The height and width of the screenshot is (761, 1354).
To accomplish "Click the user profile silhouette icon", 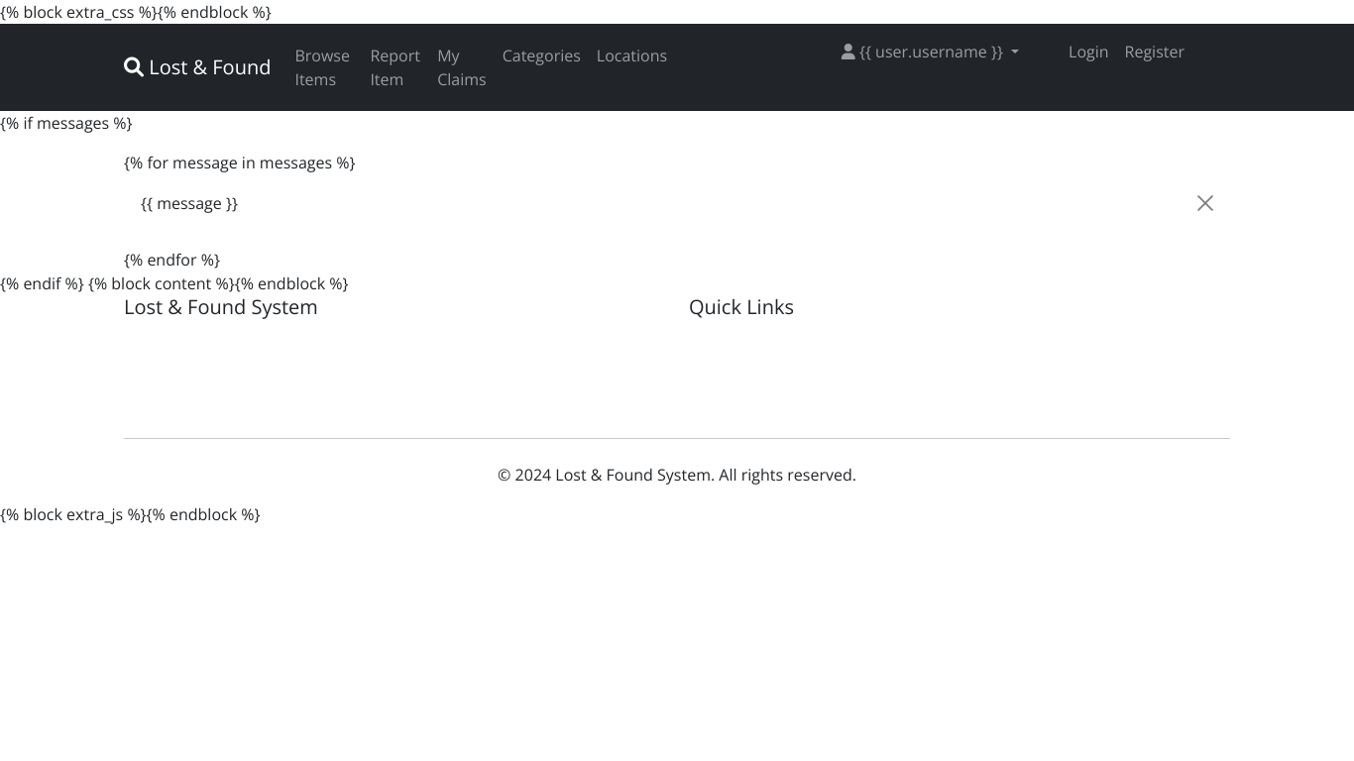I will pyautogui.click(x=847, y=52).
